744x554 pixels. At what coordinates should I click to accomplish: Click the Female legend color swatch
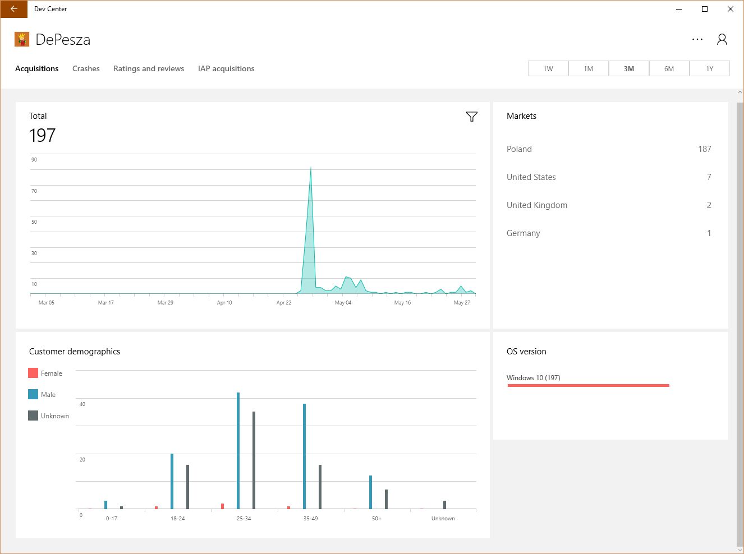33,373
